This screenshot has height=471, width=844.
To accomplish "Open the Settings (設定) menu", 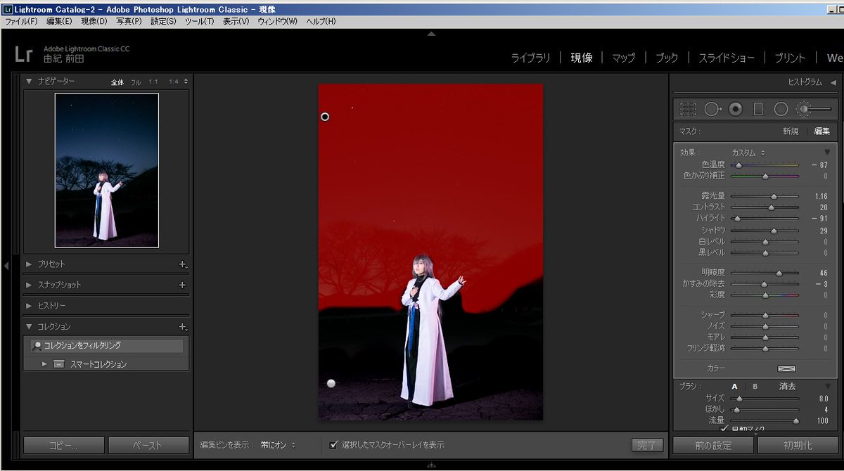I will 163,22.
